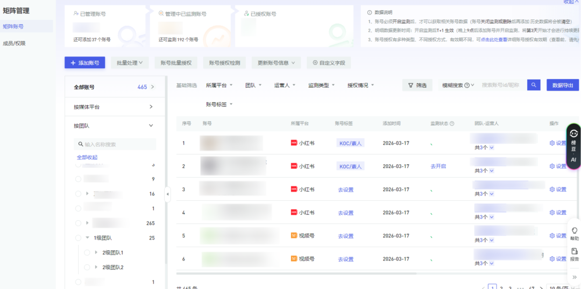Screen dimensions: 581x289
Task: Click the help icon beside 监测状态
Action: tap(452, 124)
